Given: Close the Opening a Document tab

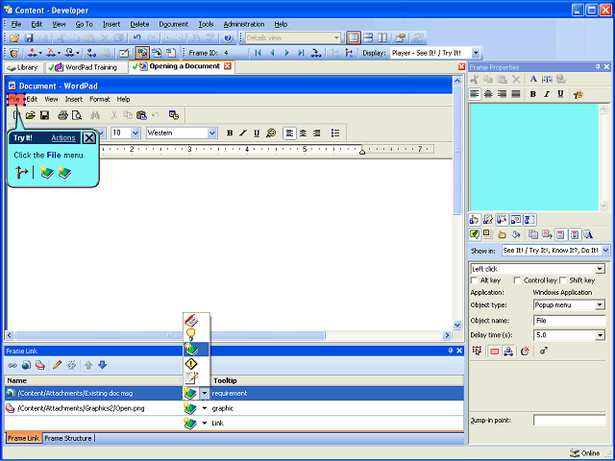Looking at the screenshot, I should coord(228,66).
